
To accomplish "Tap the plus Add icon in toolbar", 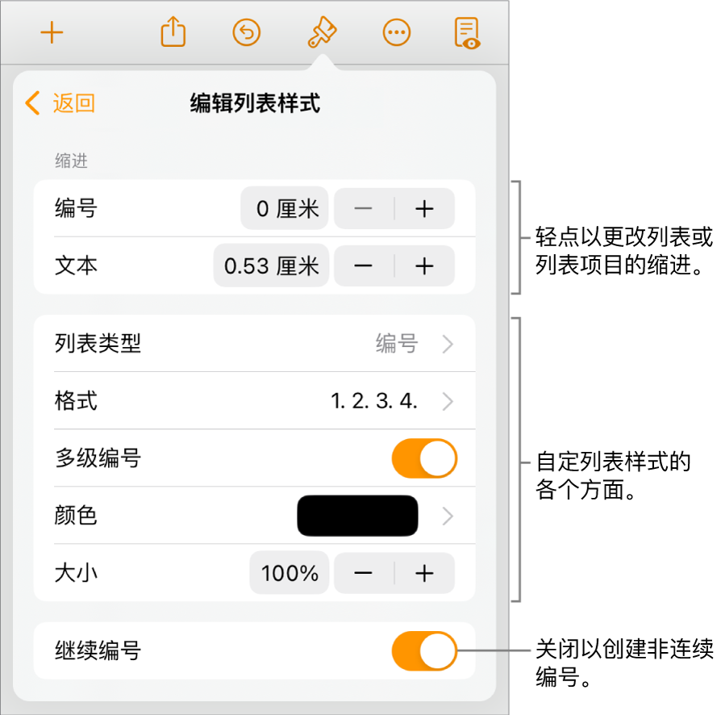I will (x=52, y=32).
